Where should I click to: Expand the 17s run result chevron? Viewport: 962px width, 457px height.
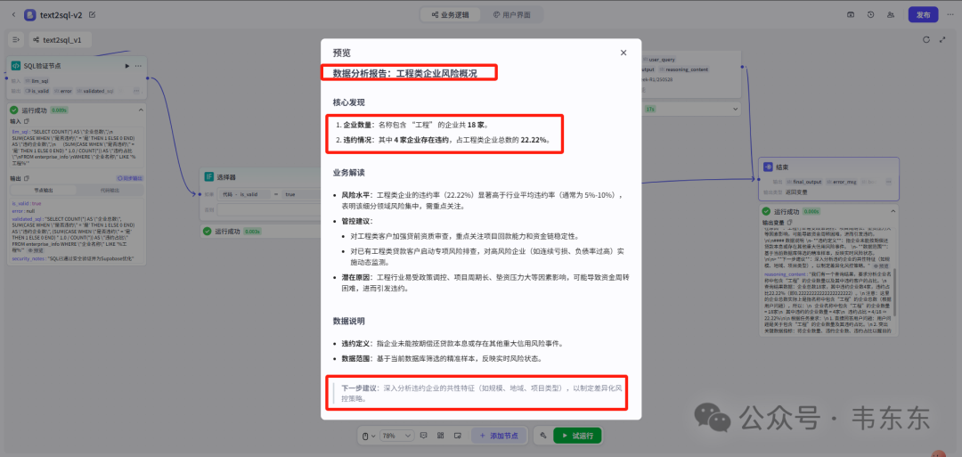(736, 109)
